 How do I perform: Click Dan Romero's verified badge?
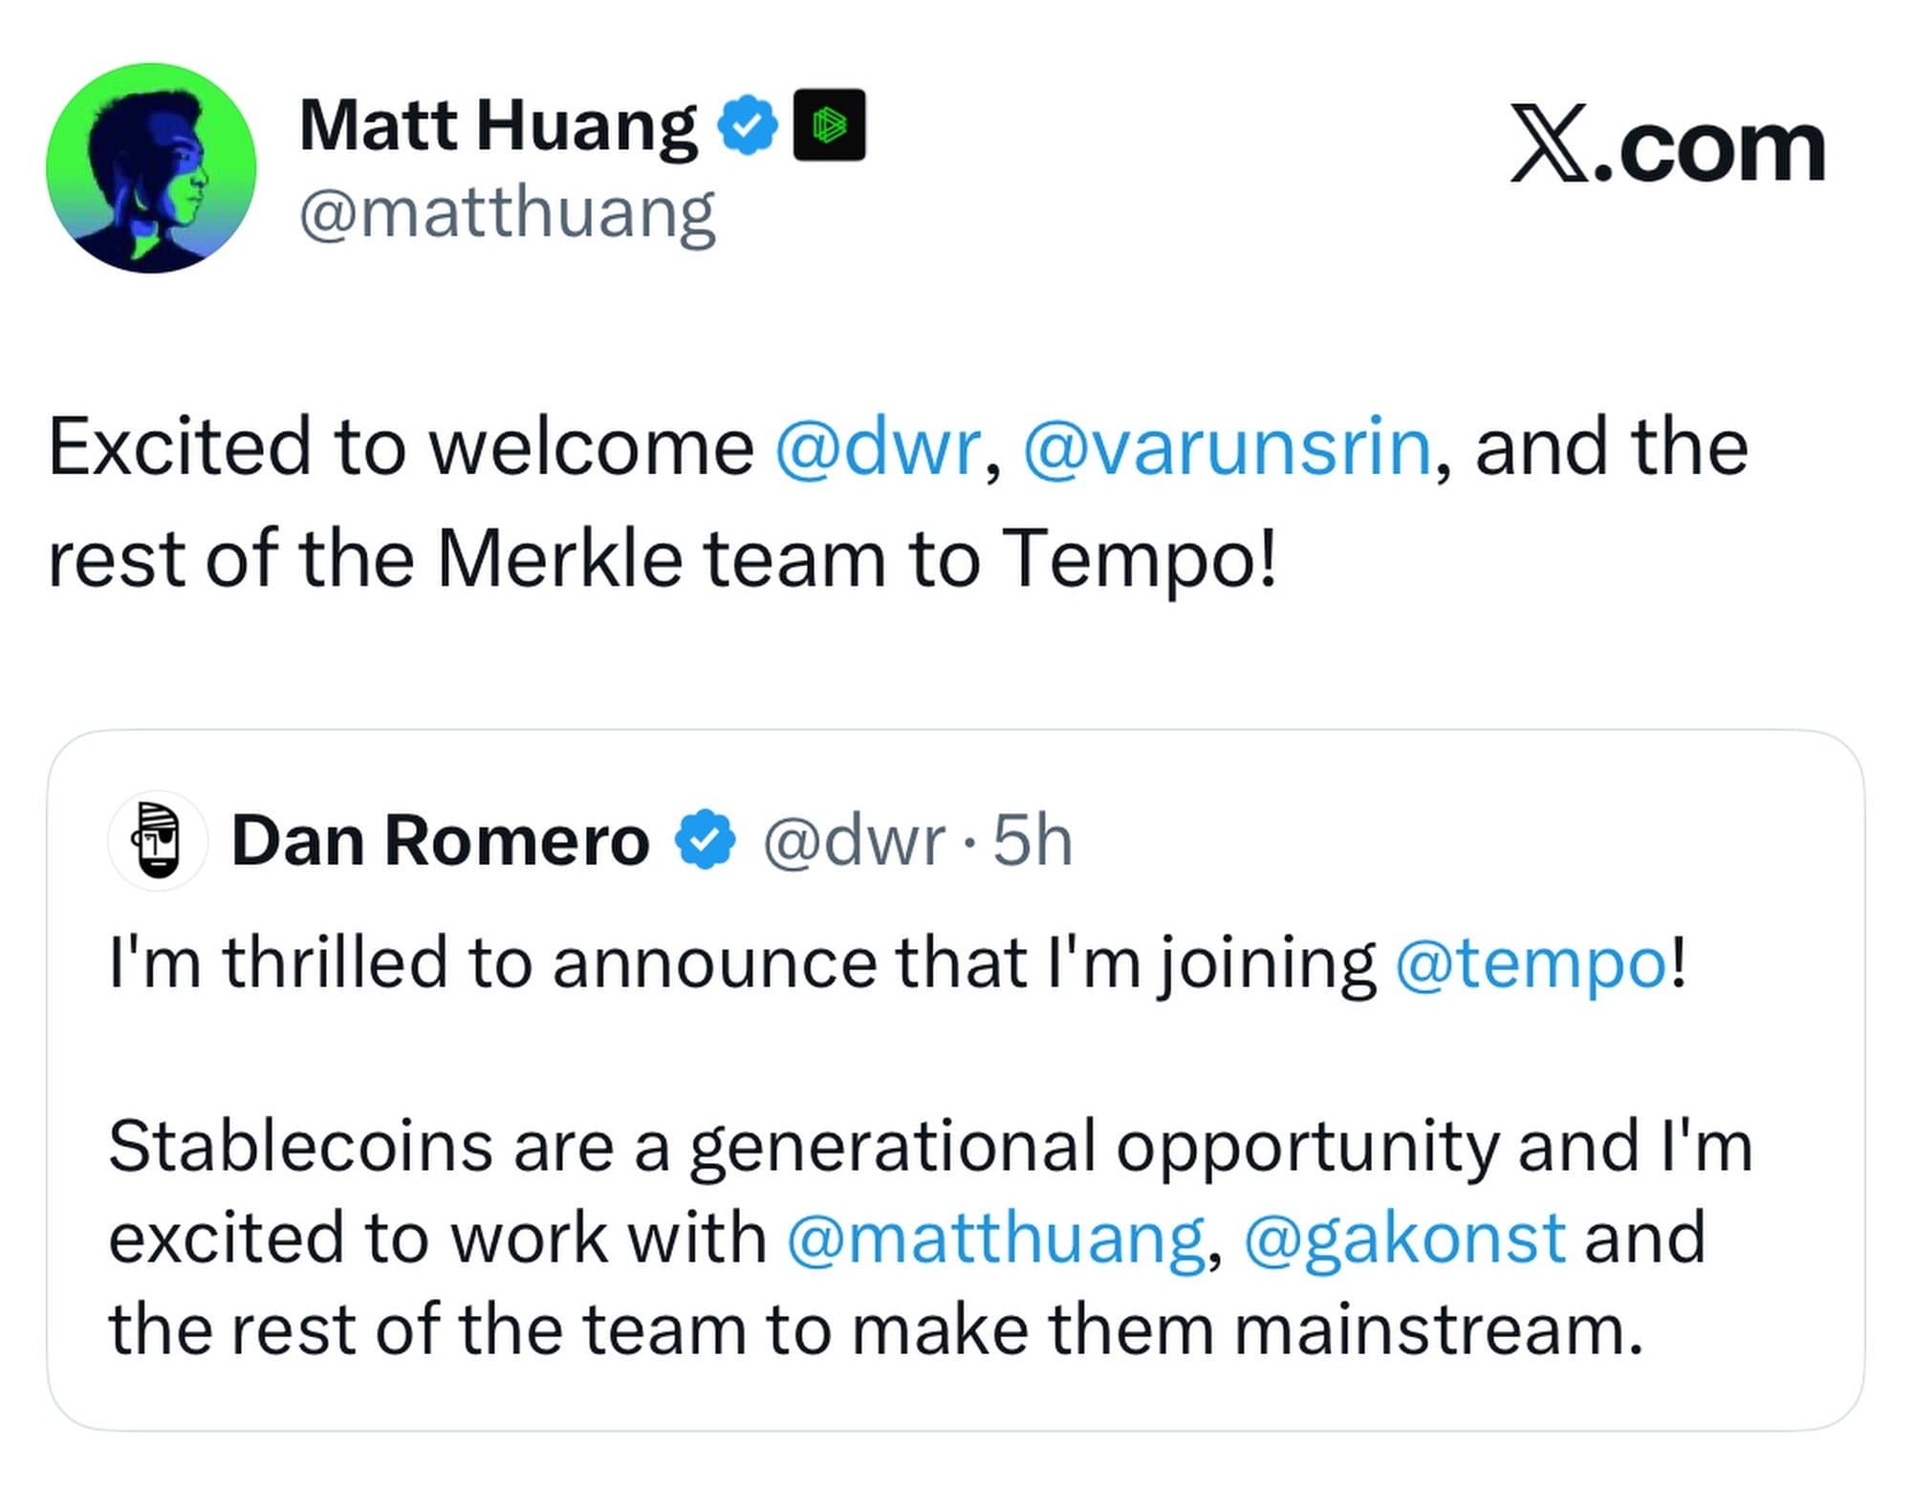coord(706,841)
